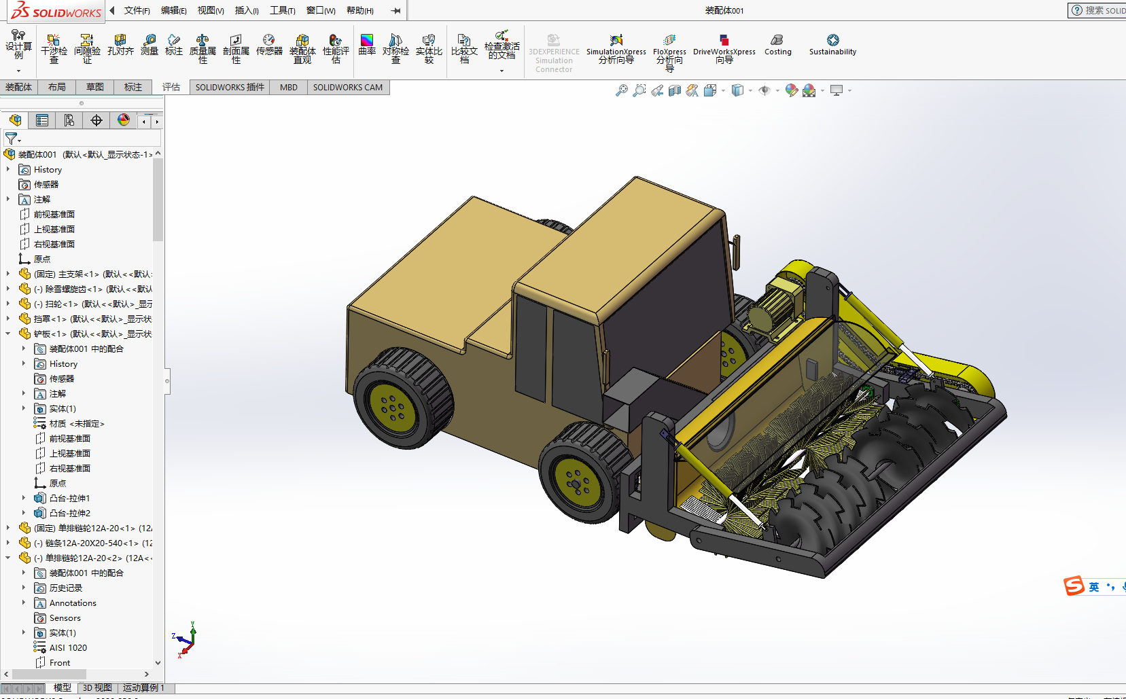Click the Zoom to Fit magnifier icon
Screen dimensions: 1126x699
click(621, 90)
